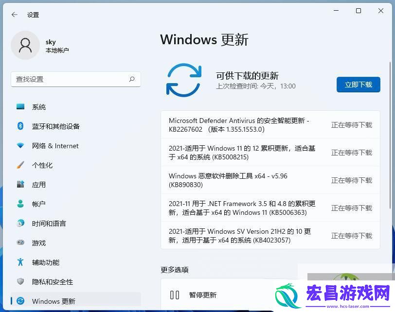Viewport: 395px width, 312px height.
Task: Click the globe clock icon for 时间和语言
Action: pyautogui.click(x=20, y=223)
